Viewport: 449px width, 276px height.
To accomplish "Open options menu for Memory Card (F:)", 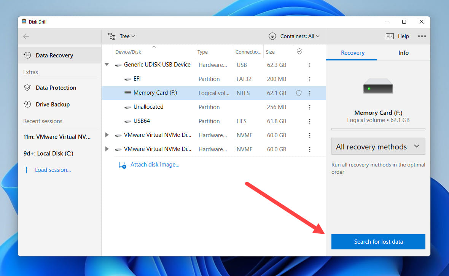I will (x=310, y=93).
